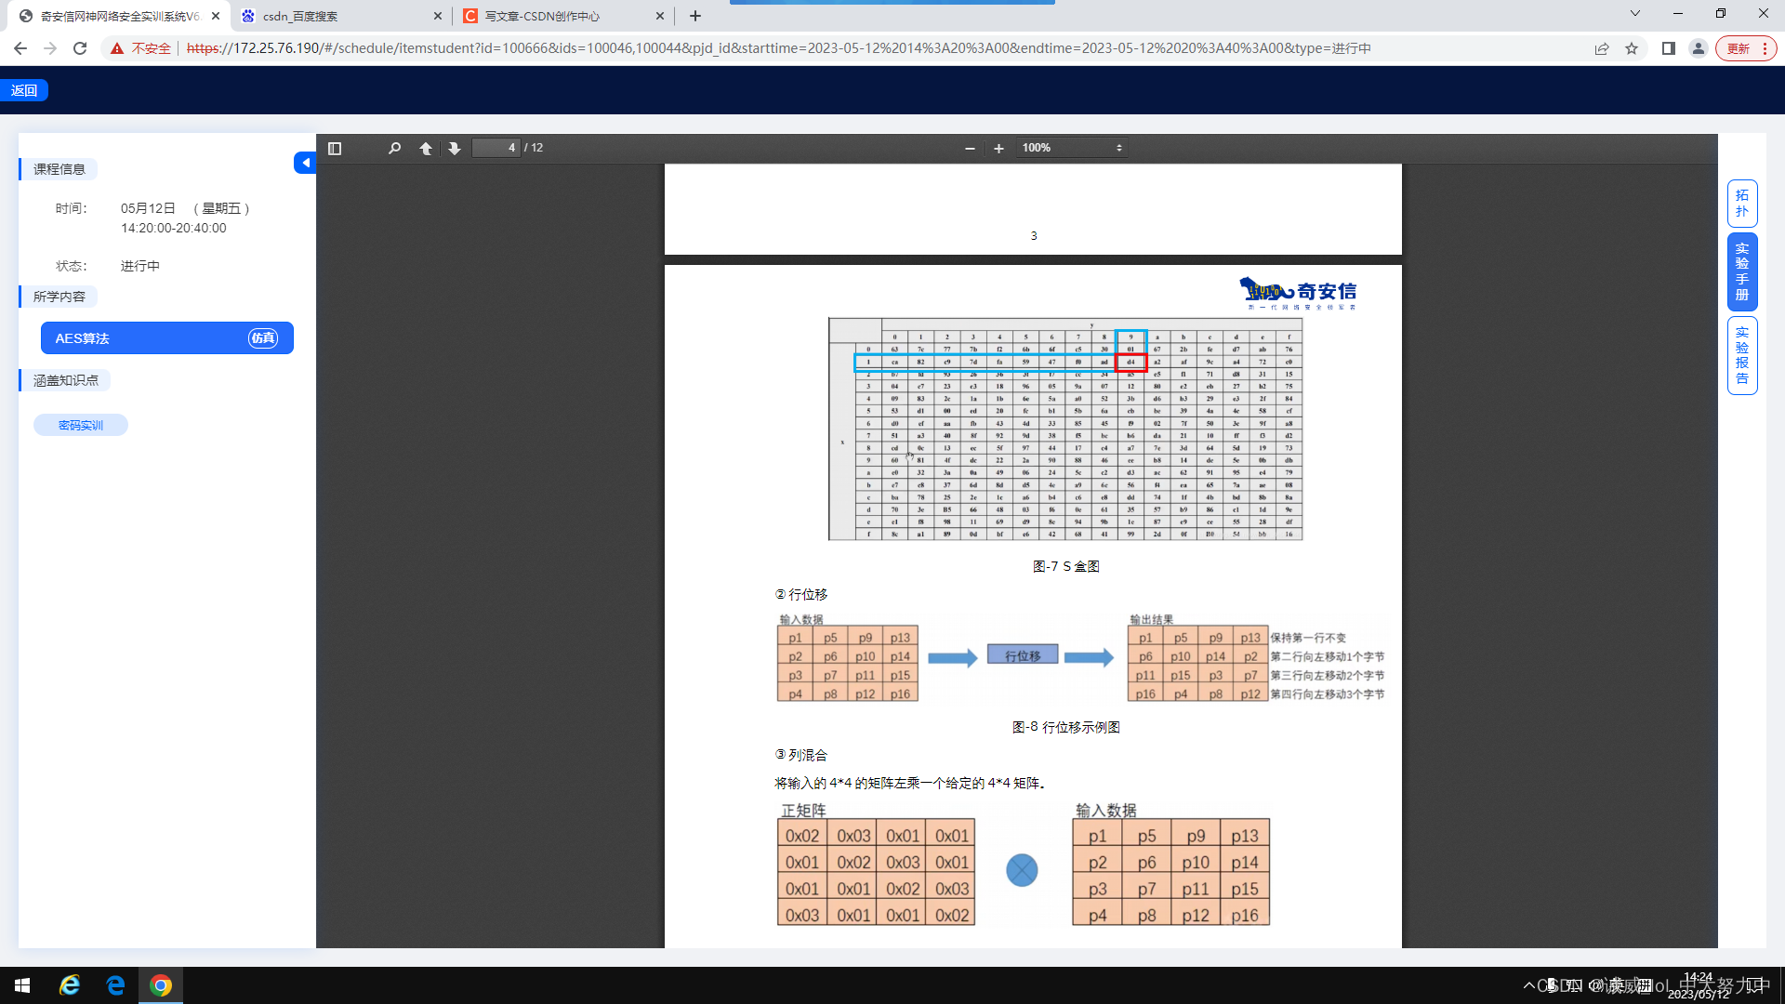Screen dimensions: 1785x1004
Task: Click the page number input field
Action: pyautogui.click(x=496, y=147)
